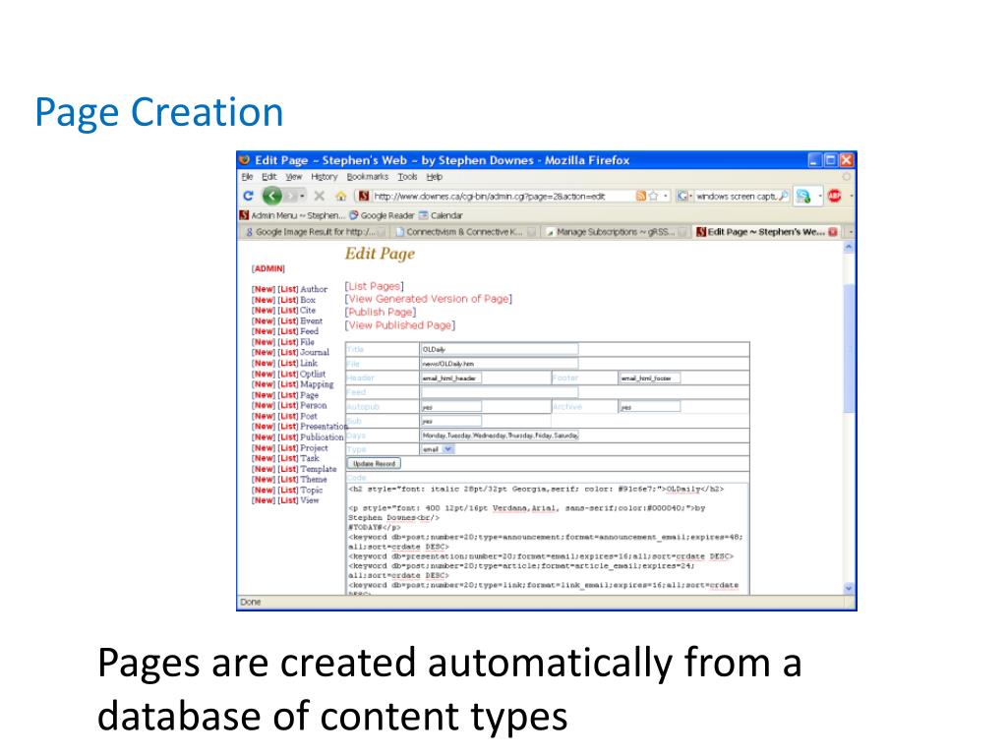Click the Firefox reload button
This screenshot has width=1007, height=755.
tap(248, 196)
